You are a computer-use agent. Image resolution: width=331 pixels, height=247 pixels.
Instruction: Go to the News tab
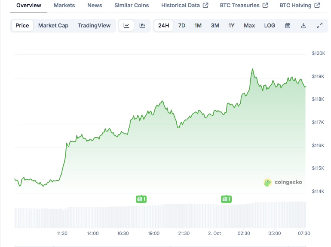(x=95, y=6)
